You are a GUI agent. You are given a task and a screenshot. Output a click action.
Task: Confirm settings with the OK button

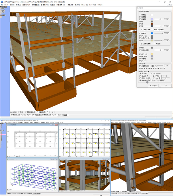click(166, 86)
